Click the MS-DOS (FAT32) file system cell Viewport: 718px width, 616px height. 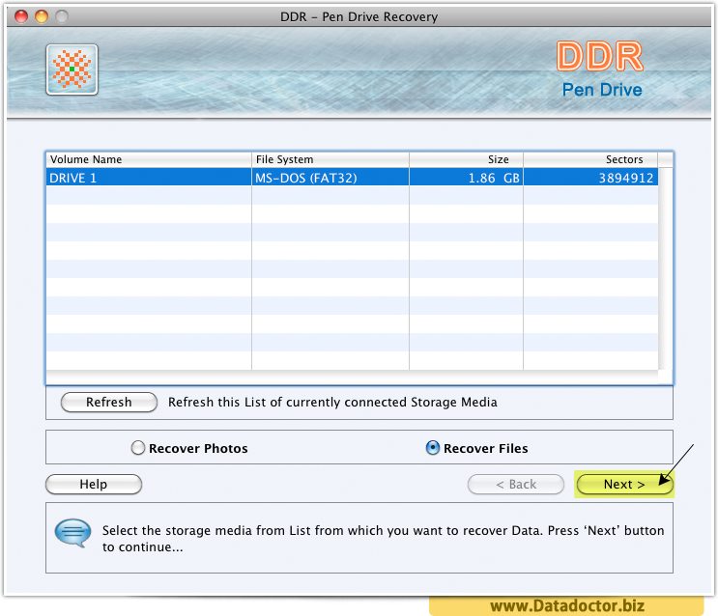pos(330,178)
